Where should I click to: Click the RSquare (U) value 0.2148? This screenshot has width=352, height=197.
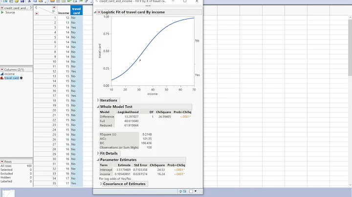(x=147, y=134)
